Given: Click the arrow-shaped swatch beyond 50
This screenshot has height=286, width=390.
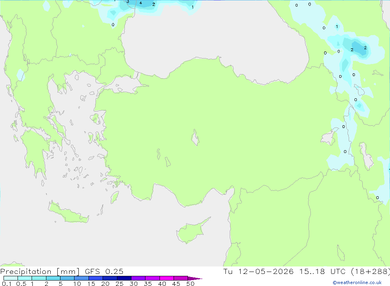Looking at the screenshot, I should point(195,278).
